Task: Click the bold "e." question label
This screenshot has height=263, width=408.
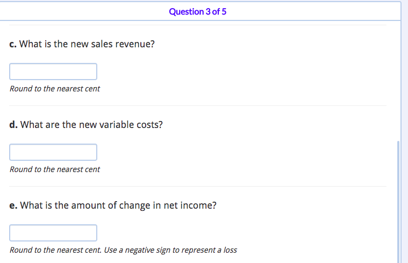Action: [13, 205]
